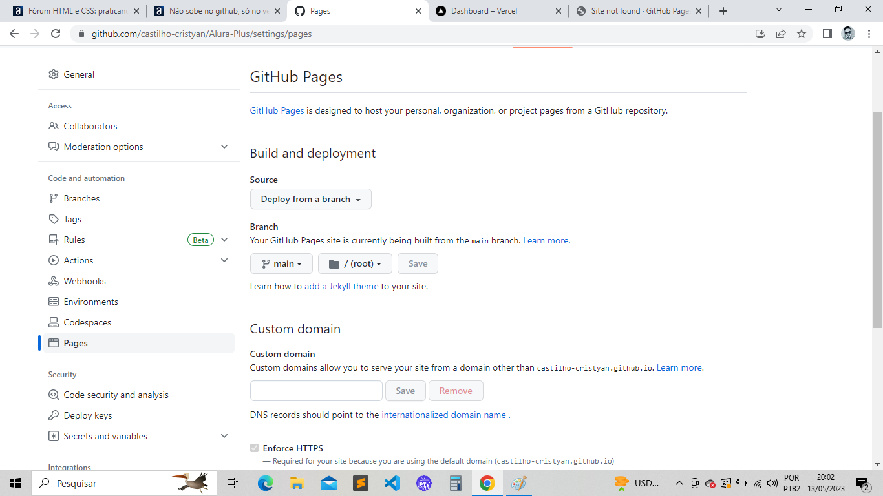Open internationalized domain name link
Image resolution: width=883 pixels, height=496 pixels.
point(444,415)
